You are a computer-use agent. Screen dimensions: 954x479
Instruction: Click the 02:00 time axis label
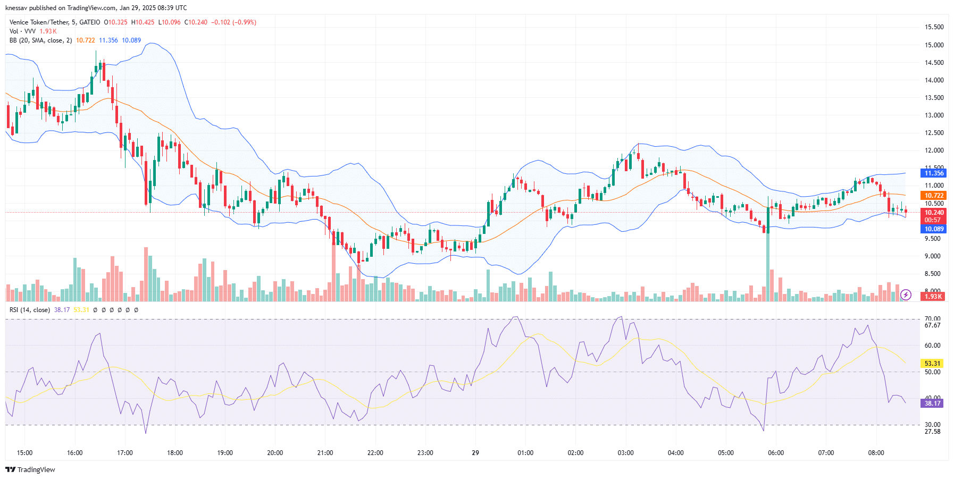(x=575, y=453)
